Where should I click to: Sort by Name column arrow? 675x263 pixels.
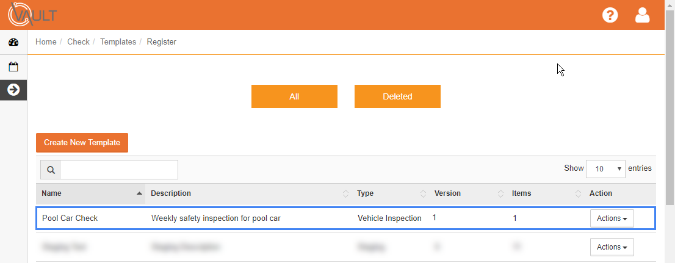139,193
